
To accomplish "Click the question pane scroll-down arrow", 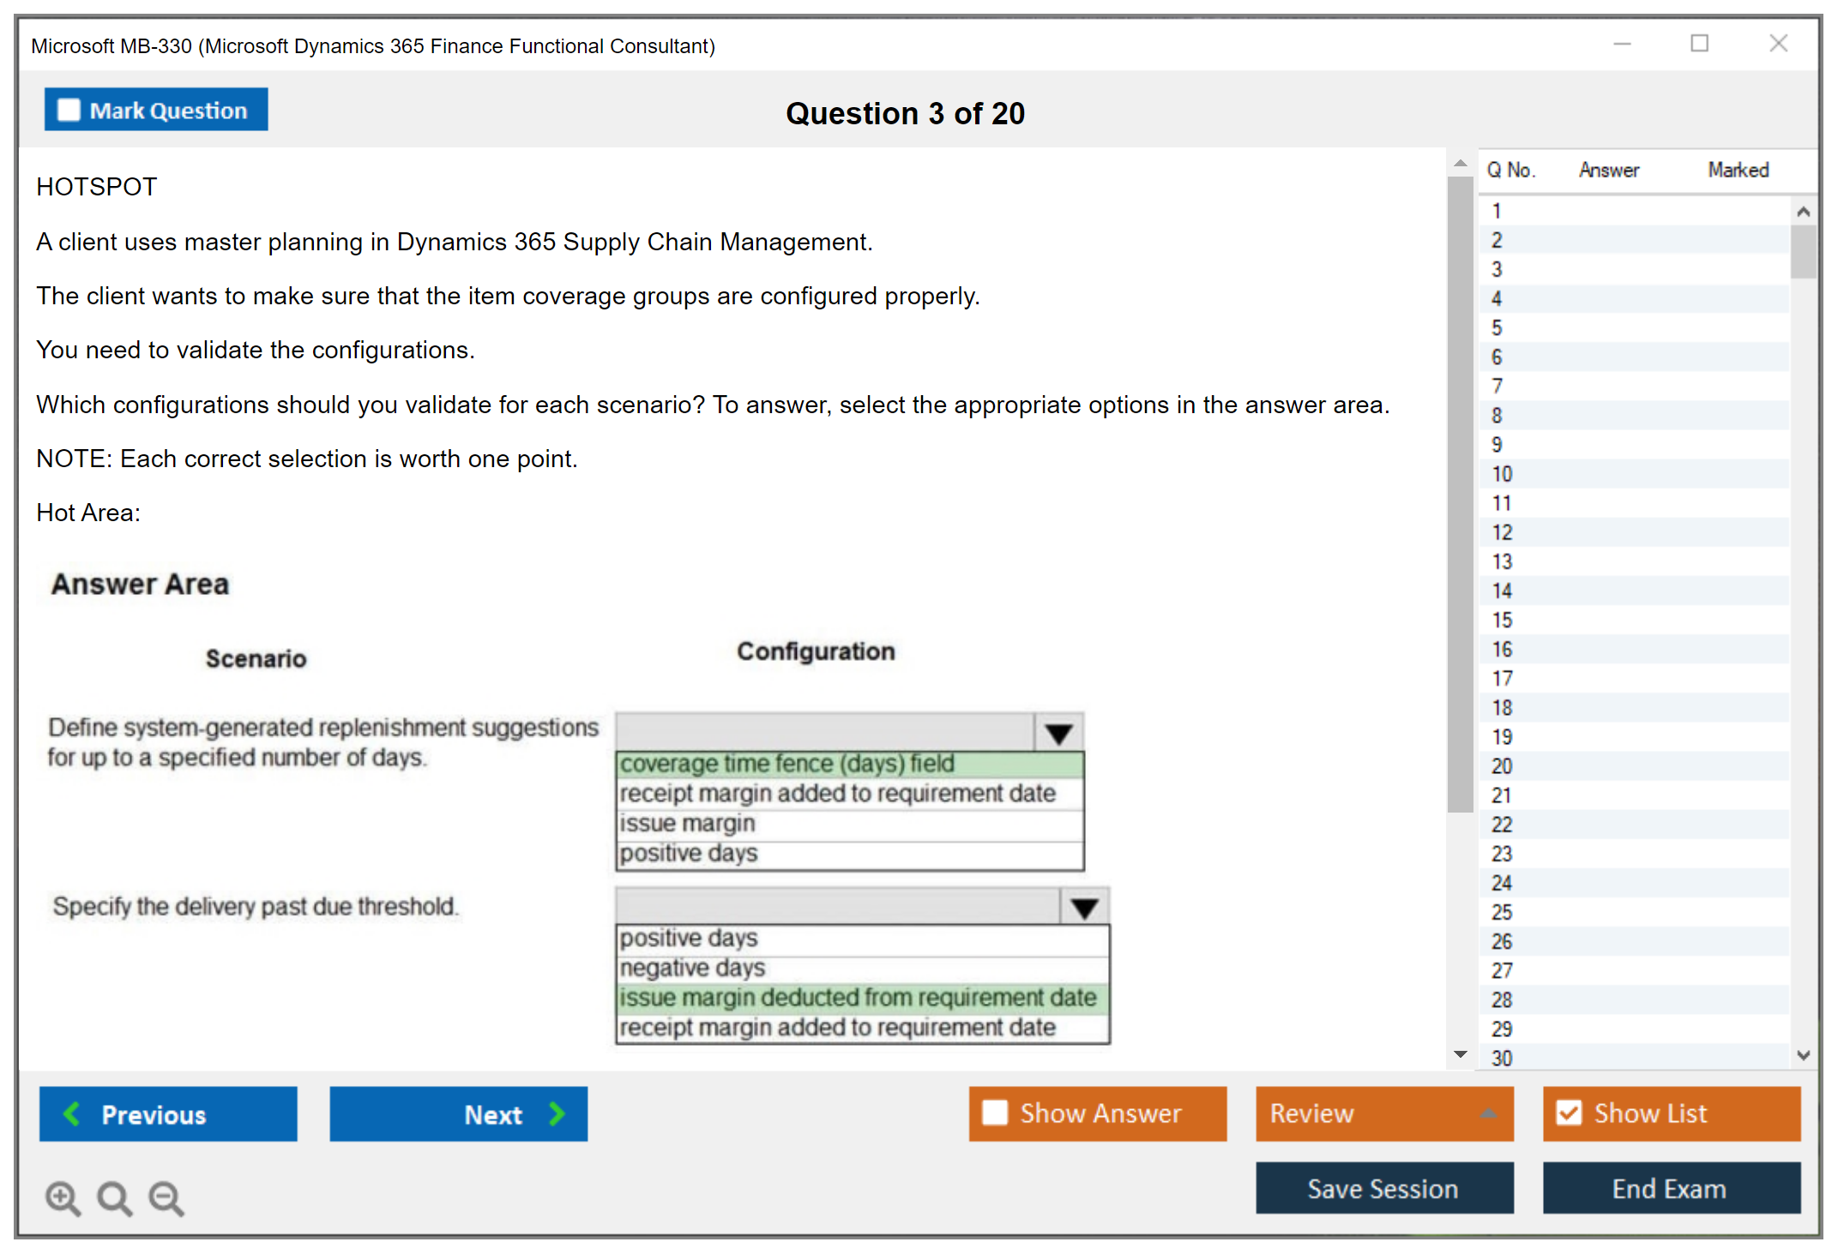I will 1460,1054.
